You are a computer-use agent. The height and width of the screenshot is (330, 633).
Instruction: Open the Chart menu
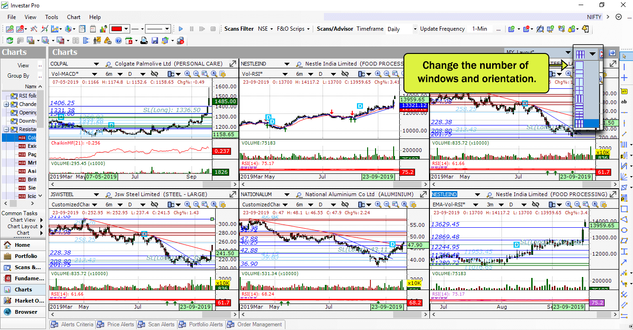click(x=73, y=17)
